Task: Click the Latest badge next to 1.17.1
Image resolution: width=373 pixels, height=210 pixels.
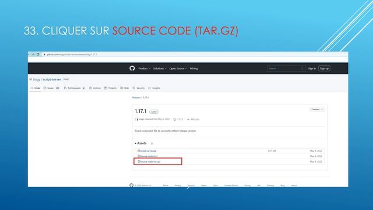Action: point(154,111)
